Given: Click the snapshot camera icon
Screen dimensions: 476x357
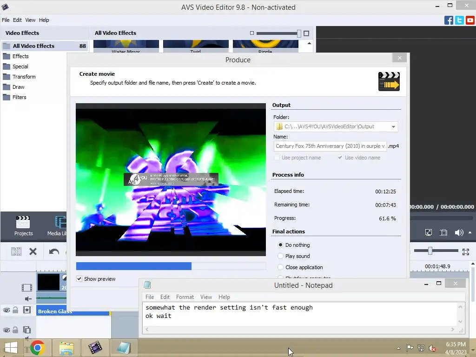Looking at the screenshot, I should [x=443, y=232].
